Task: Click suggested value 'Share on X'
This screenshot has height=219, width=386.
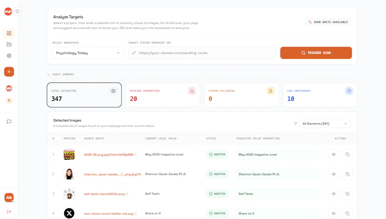Action: [x=278, y=214]
